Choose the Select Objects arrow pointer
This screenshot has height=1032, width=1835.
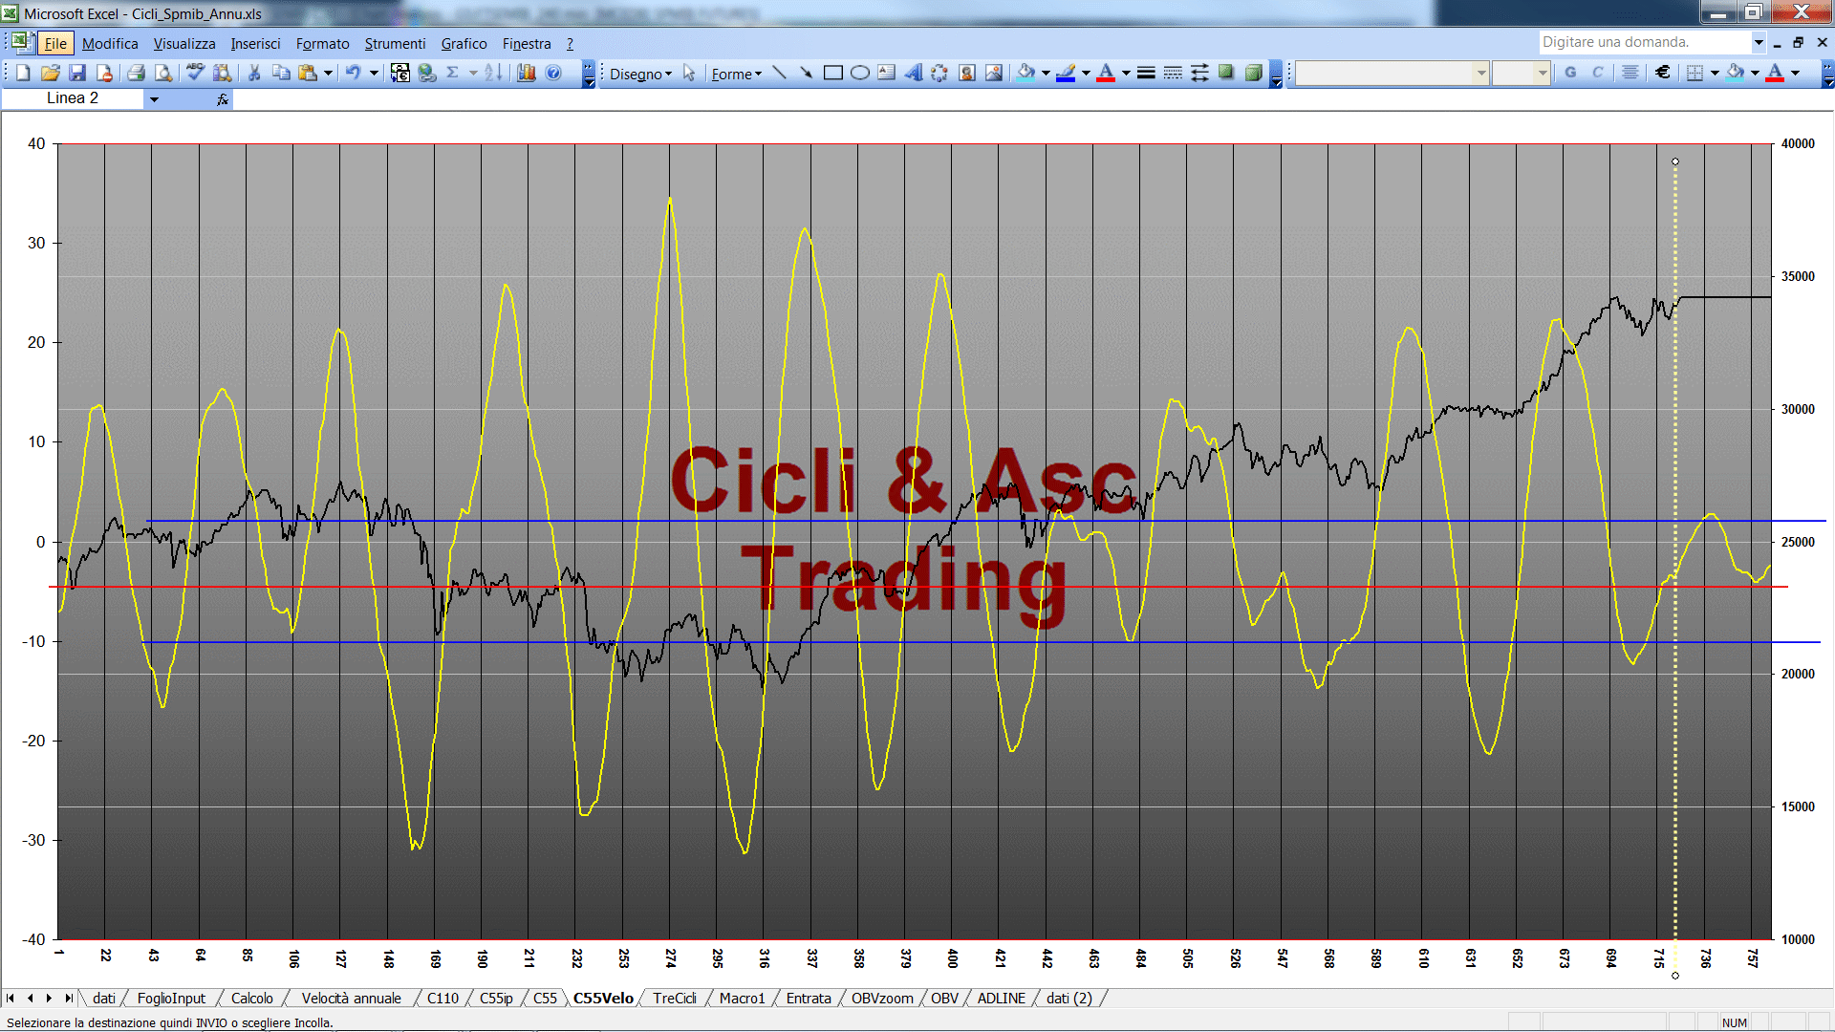[x=689, y=74]
